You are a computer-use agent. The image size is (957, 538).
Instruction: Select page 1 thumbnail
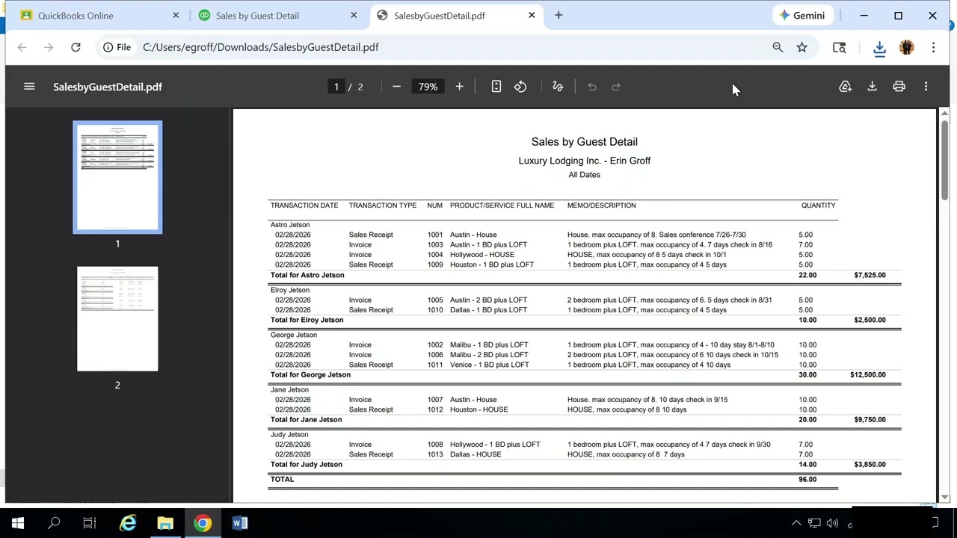click(x=117, y=177)
